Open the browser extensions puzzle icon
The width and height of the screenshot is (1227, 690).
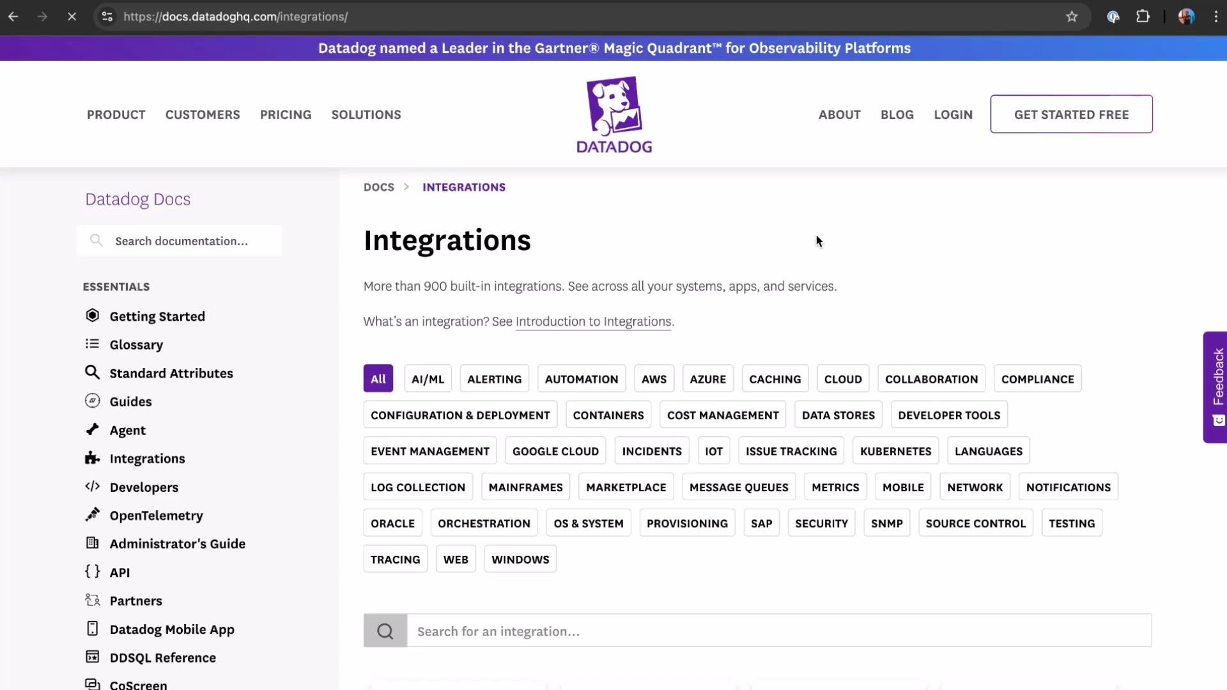(1143, 17)
